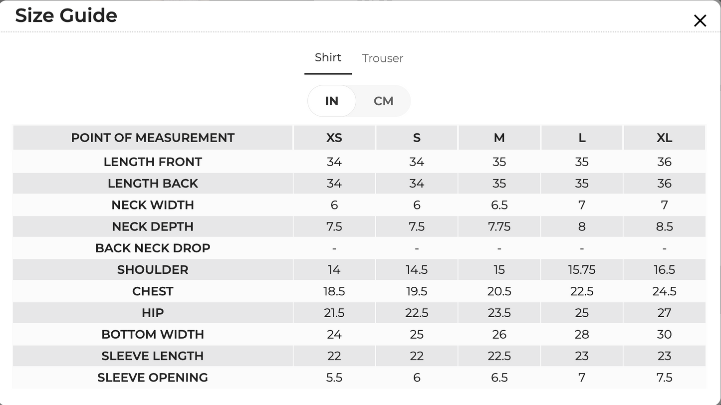721x405 pixels.
Task: Click the Size Guide title
Action: point(66,15)
